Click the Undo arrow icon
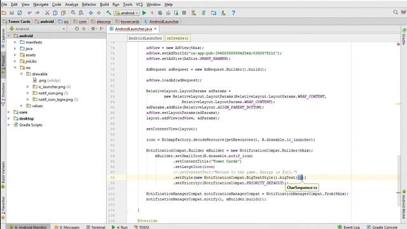This screenshot has width=407, height=229. coord(30,13)
